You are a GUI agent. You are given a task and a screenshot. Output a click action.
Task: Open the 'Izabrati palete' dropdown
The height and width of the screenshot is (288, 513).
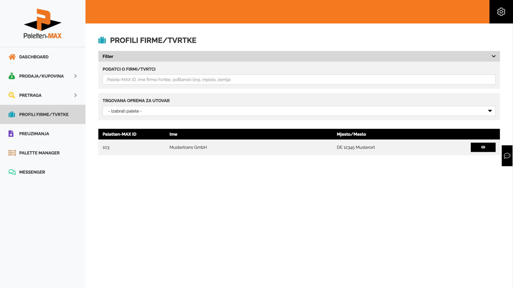coord(299,111)
